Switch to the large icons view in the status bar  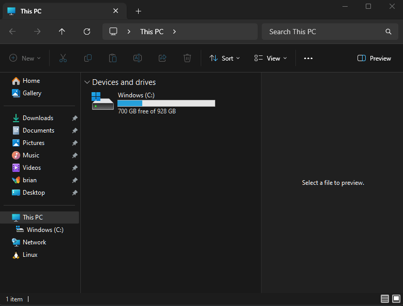tap(396, 299)
